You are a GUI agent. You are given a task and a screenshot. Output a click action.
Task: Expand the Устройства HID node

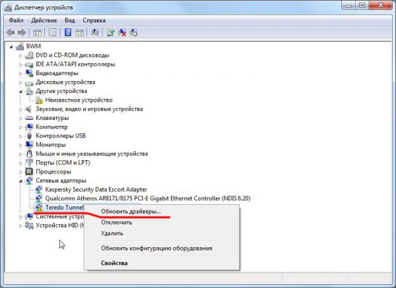coord(20,225)
